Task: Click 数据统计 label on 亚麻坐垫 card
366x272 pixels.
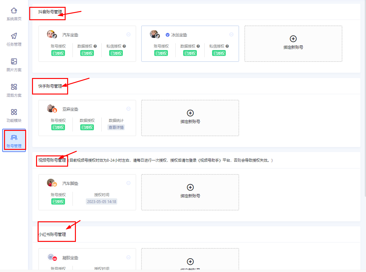Action: pyautogui.click(x=116, y=120)
